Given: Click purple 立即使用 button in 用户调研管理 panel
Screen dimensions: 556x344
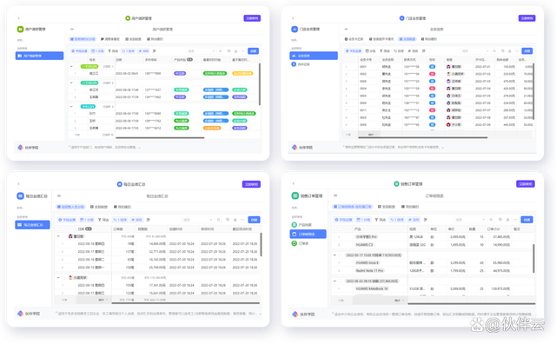Looking at the screenshot, I should coord(252,18).
